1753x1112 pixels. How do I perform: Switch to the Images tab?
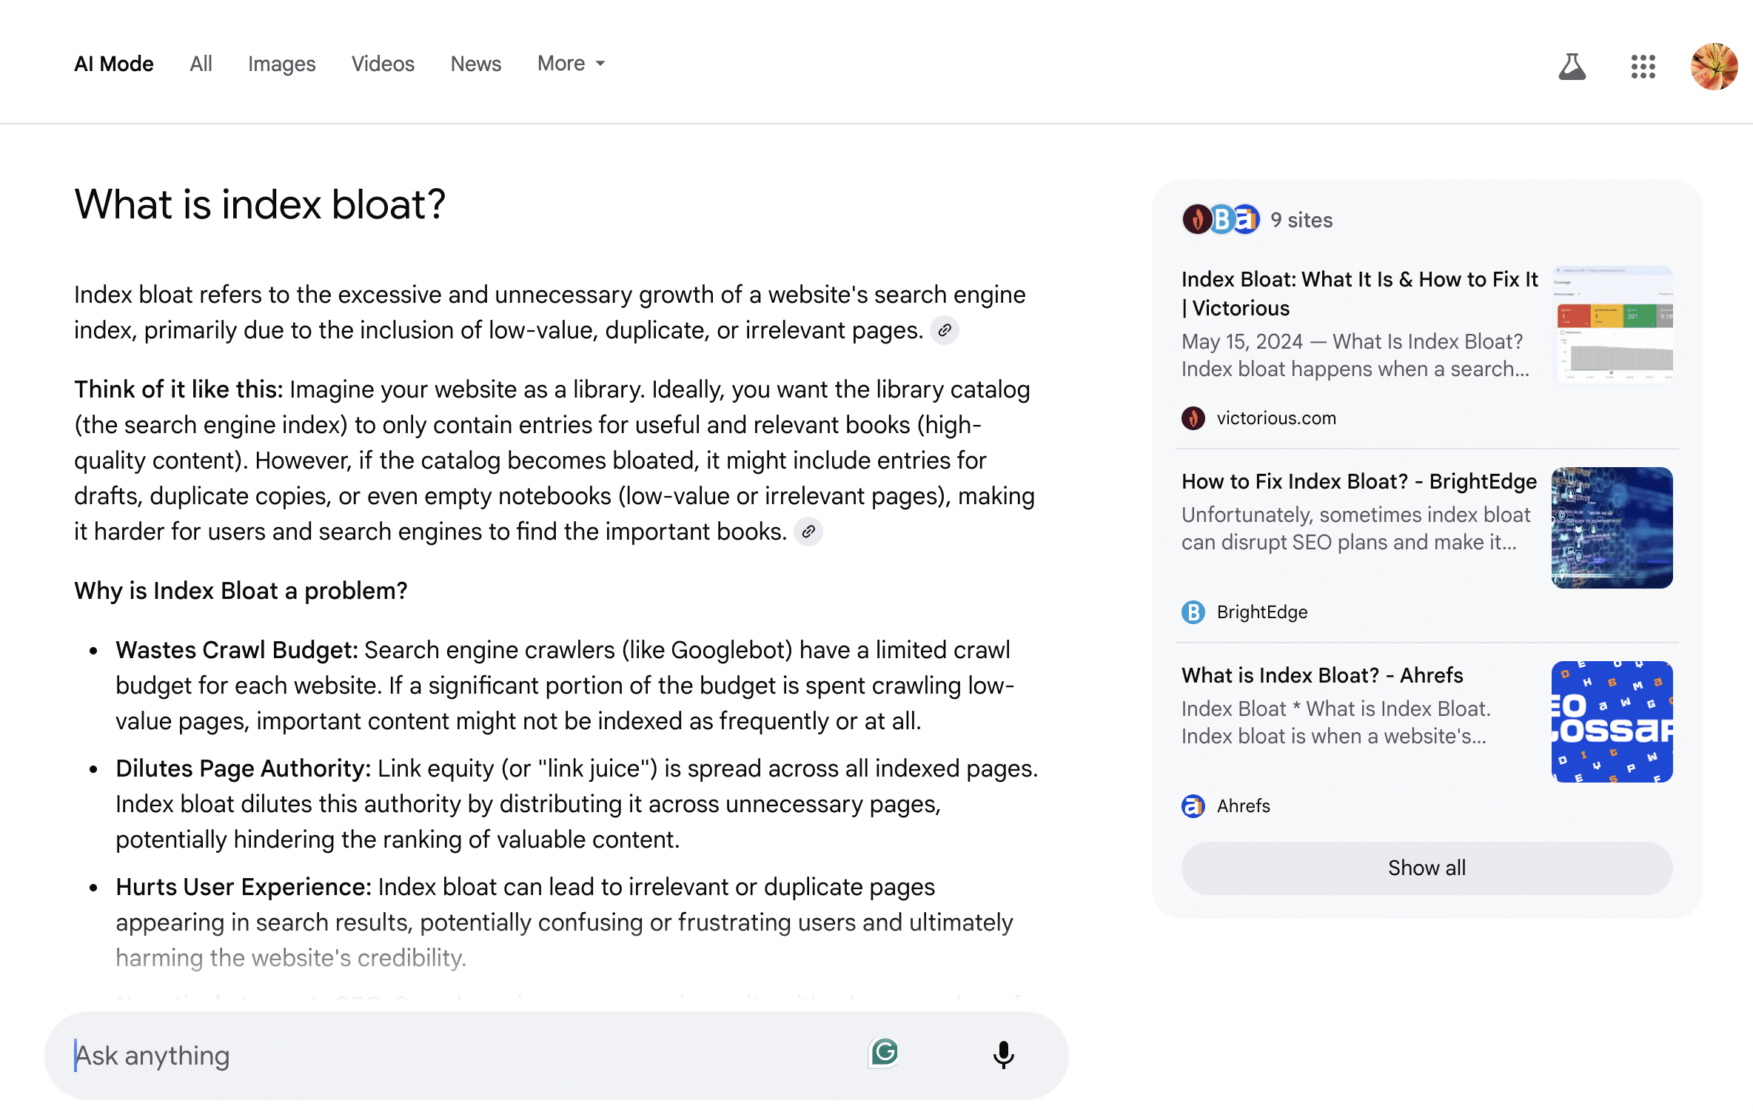coord(281,64)
